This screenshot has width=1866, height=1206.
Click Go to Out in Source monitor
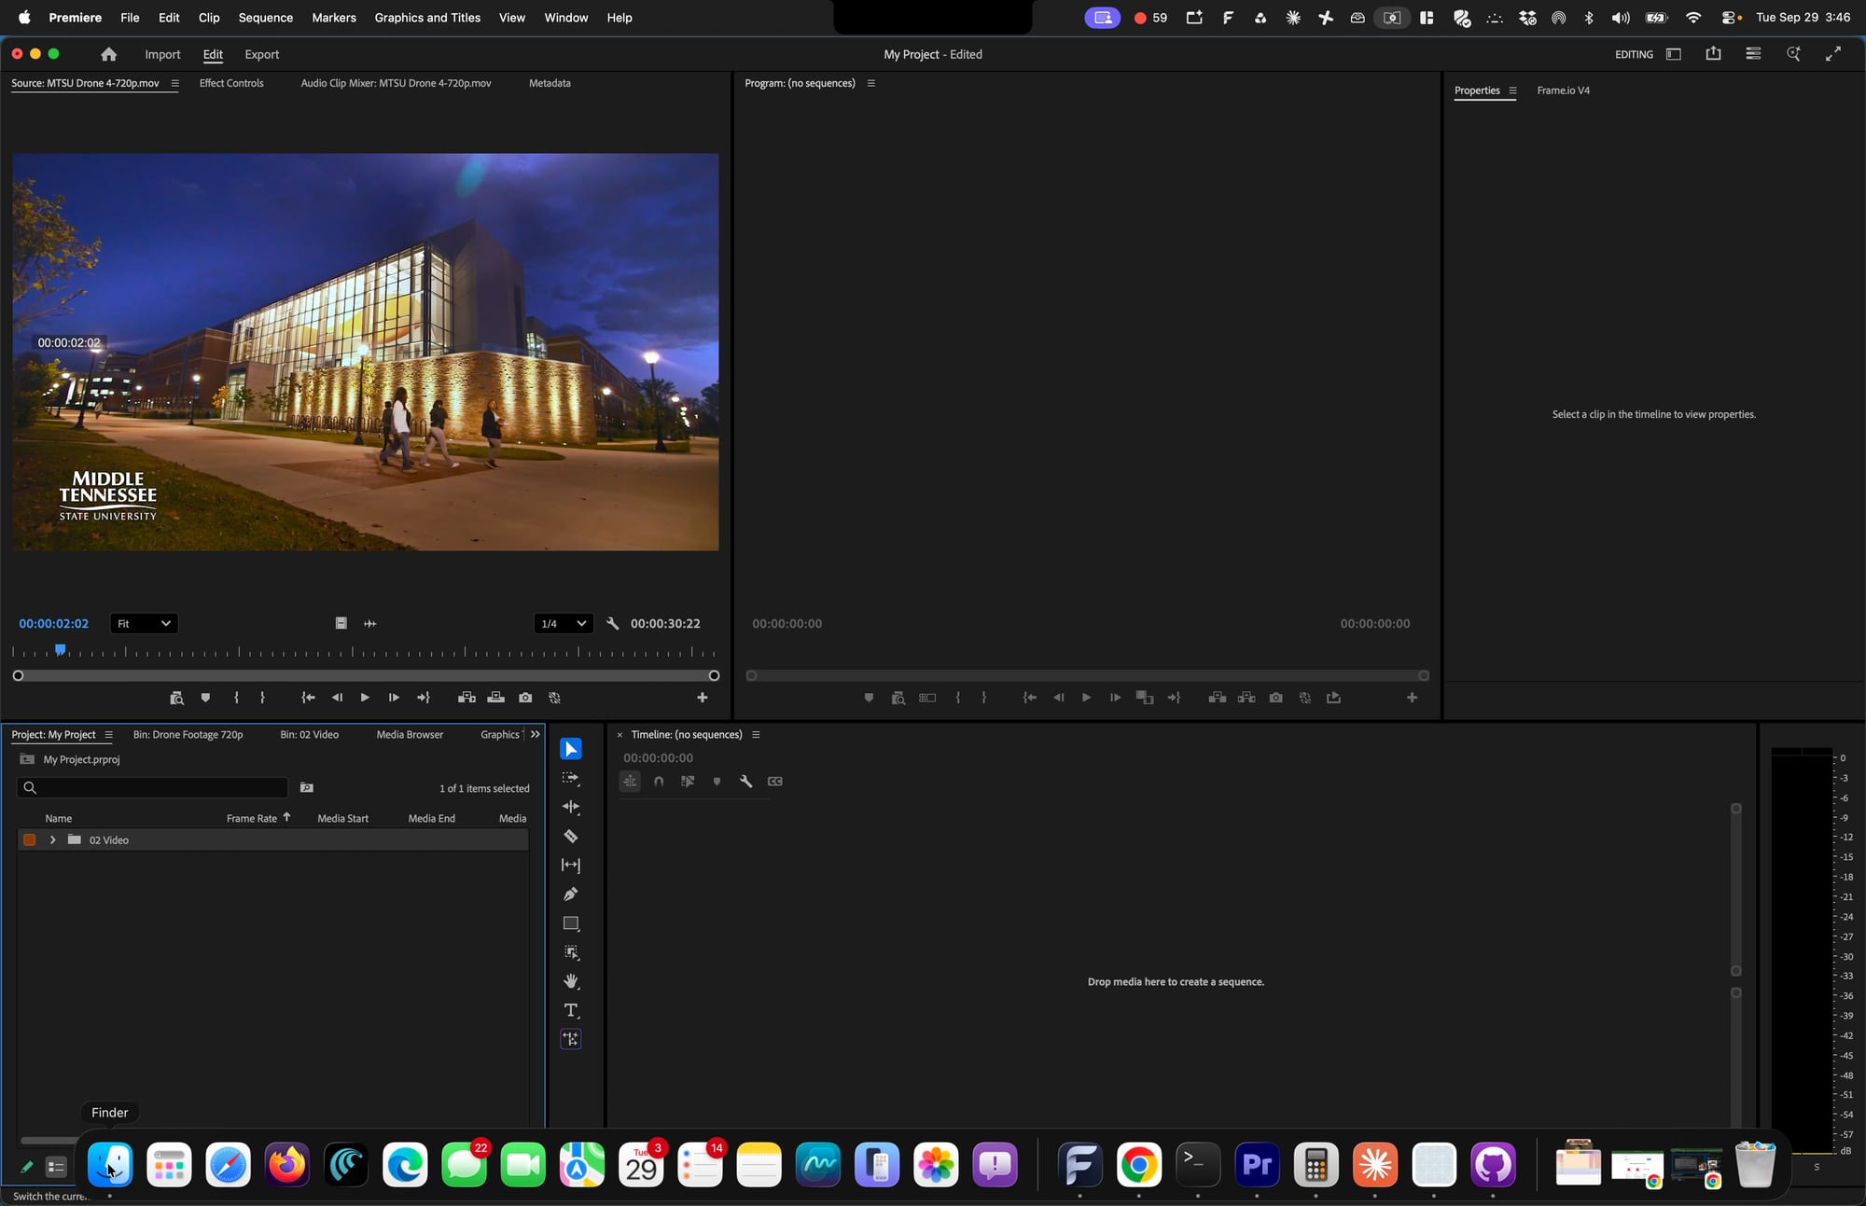[x=424, y=698]
